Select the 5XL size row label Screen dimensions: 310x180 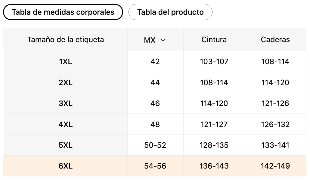[66, 145]
